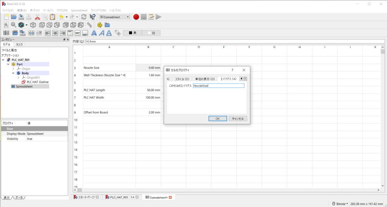Click the cell alias input field
The width and height of the screenshot is (387, 207).
218,86
